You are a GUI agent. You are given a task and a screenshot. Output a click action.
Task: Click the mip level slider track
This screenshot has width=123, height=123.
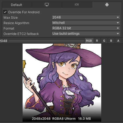tap(46, 41)
